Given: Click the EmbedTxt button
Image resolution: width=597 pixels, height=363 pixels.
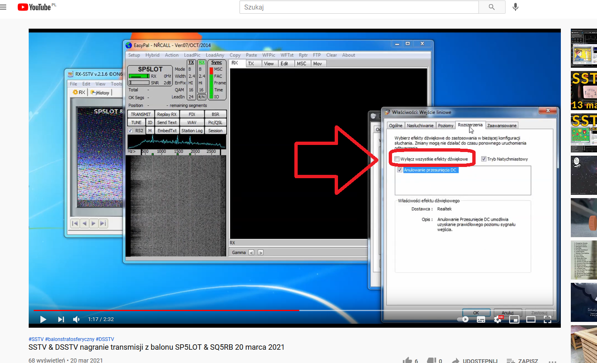Looking at the screenshot, I should pos(167,131).
